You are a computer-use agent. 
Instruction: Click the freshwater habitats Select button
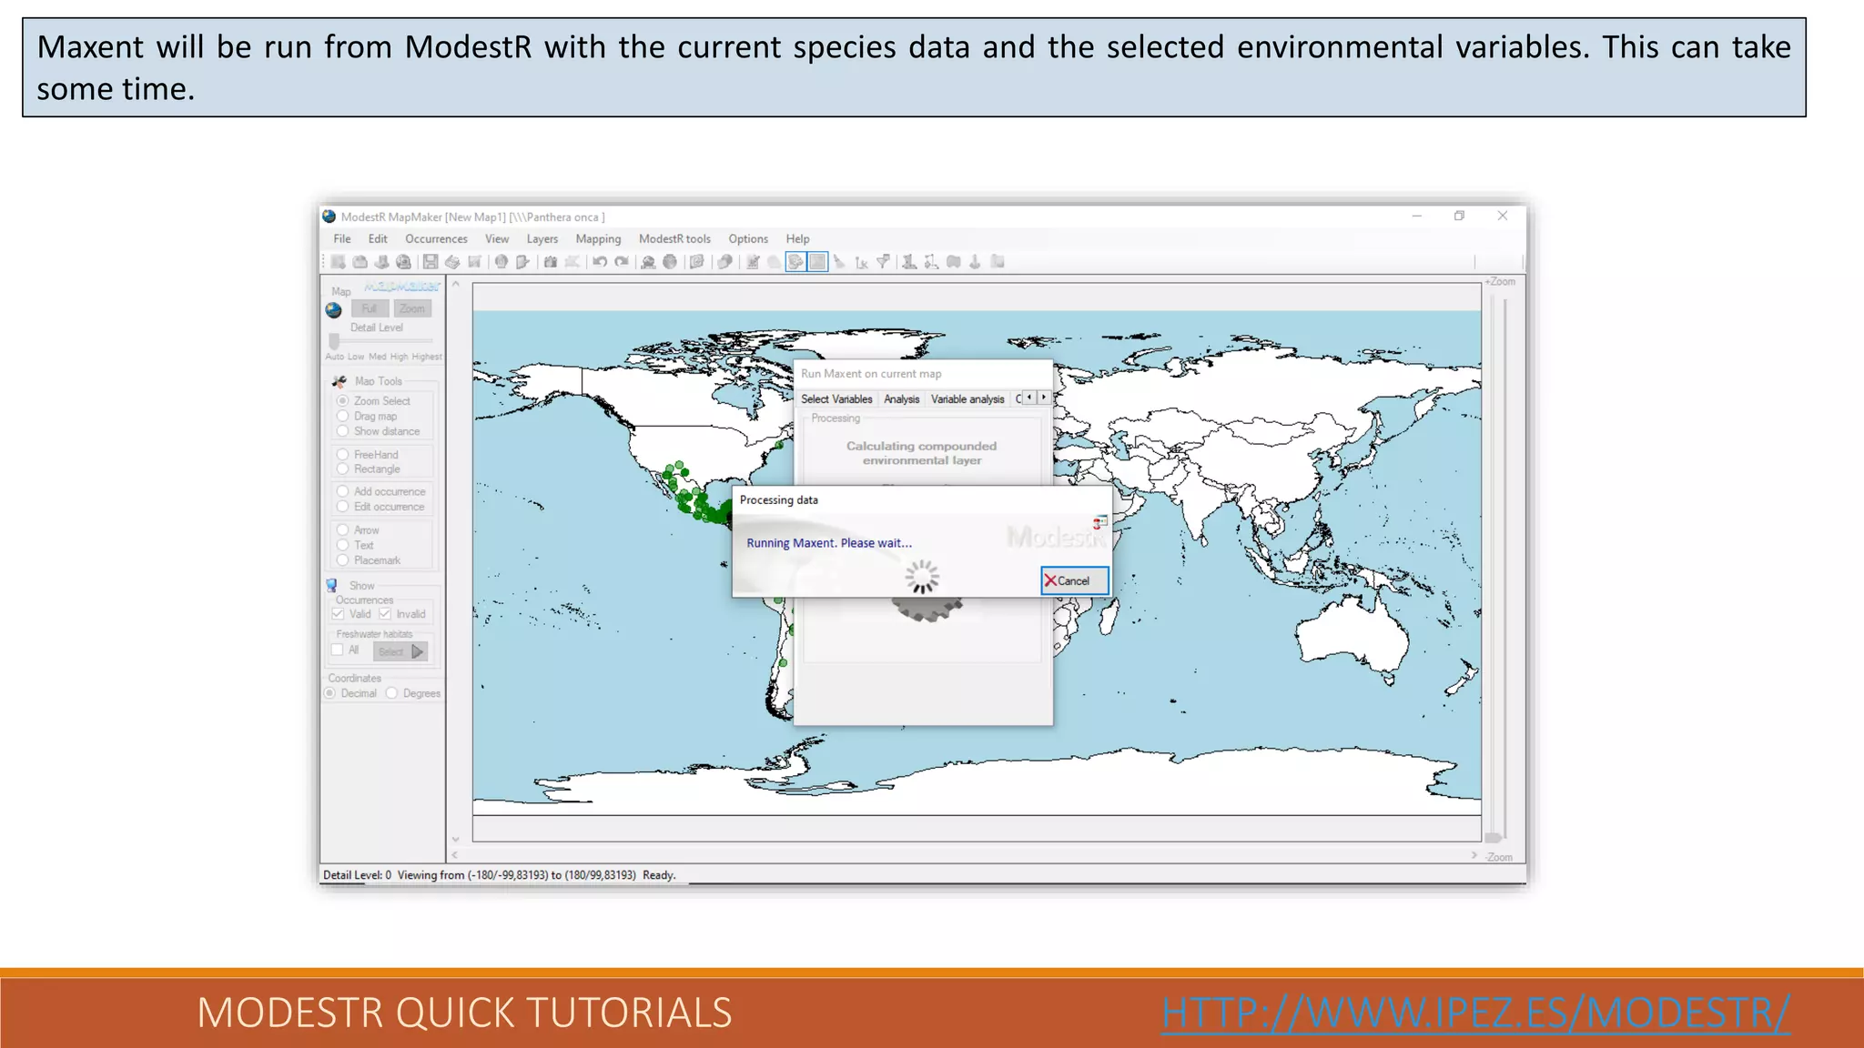pyautogui.click(x=400, y=651)
